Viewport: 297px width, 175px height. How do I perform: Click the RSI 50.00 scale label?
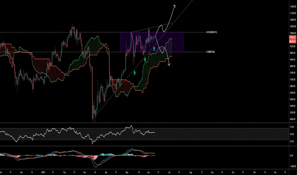click(292, 134)
